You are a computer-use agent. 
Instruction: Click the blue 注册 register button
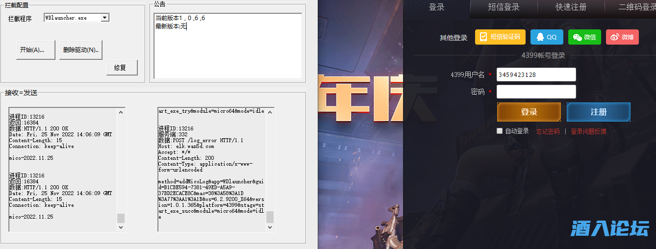click(598, 112)
